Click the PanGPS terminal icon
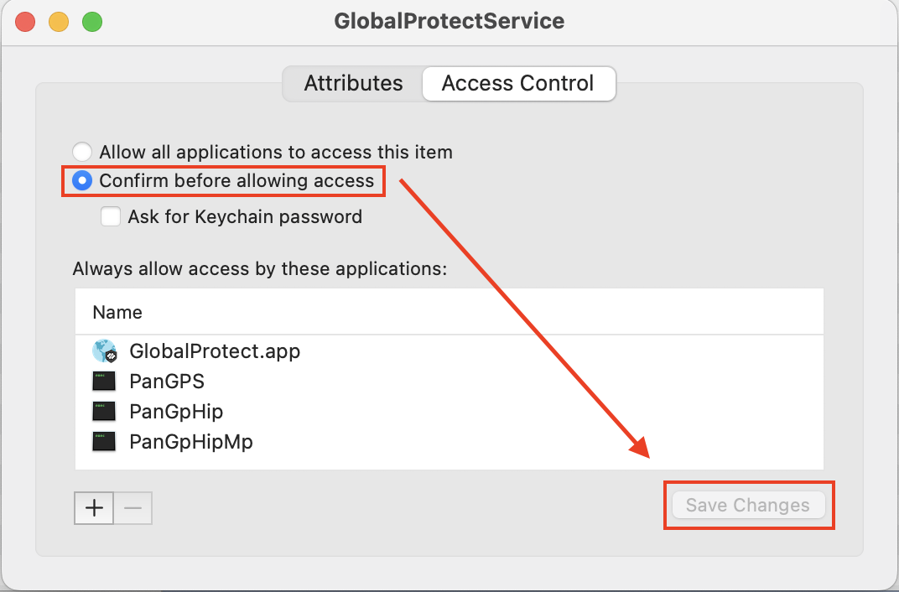Screen dimensions: 899x592 [x=104, y=381]
